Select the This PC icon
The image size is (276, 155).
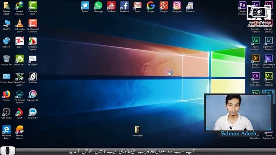pos(6,23)
